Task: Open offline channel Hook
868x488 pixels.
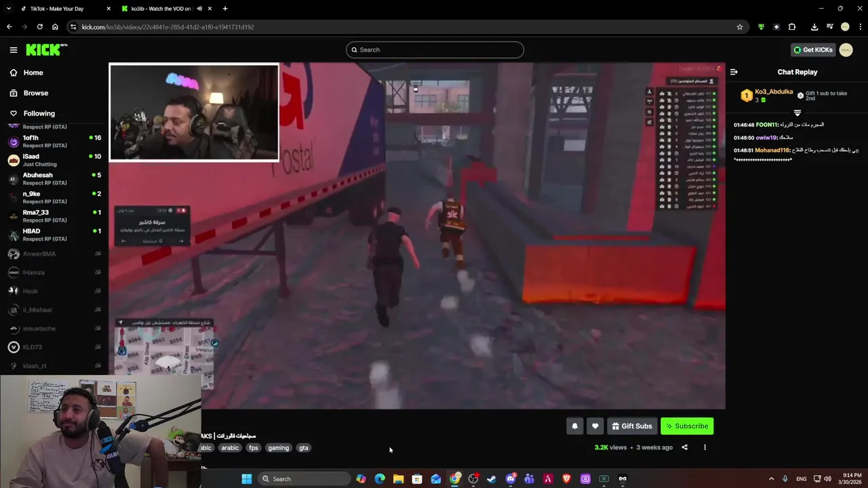Action: pos(54,291)
